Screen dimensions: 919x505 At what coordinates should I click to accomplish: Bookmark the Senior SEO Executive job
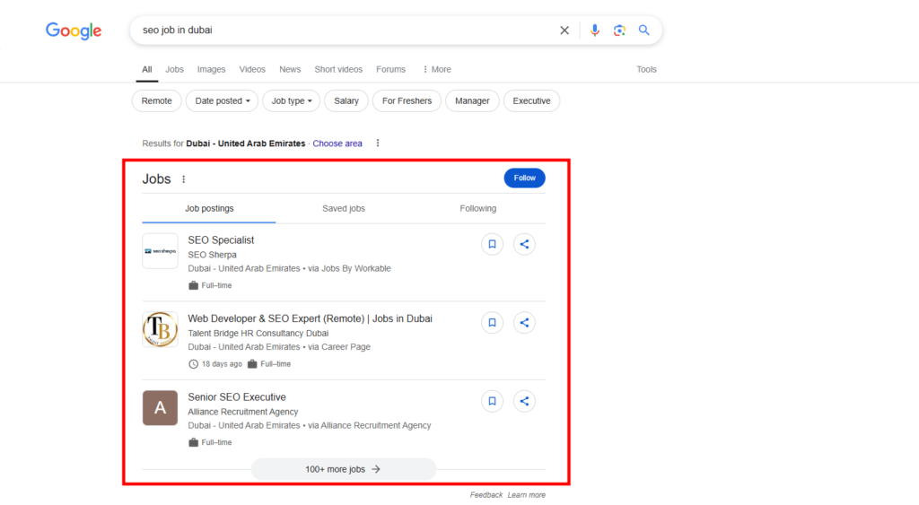tap(493, 401)
